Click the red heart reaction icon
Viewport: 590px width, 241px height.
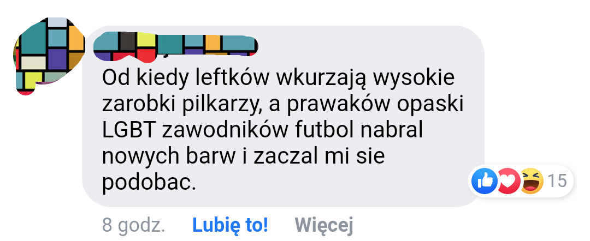509,181
